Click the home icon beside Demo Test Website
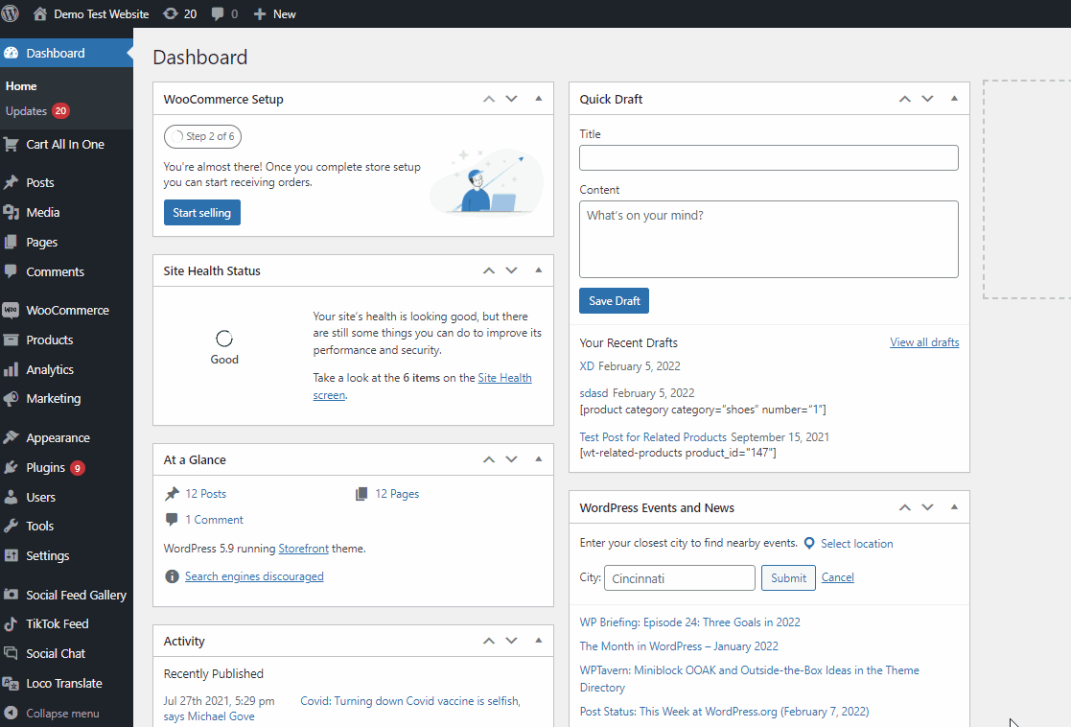The width and height of the screenshot is (1071, 727). tap(40, 13)
